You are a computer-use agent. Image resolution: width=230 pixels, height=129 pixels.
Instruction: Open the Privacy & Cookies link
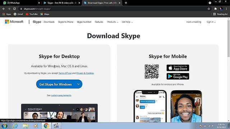click(x=85, y=73)
